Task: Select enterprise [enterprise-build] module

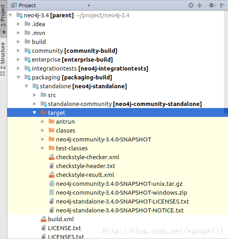Action: (73, 60)
